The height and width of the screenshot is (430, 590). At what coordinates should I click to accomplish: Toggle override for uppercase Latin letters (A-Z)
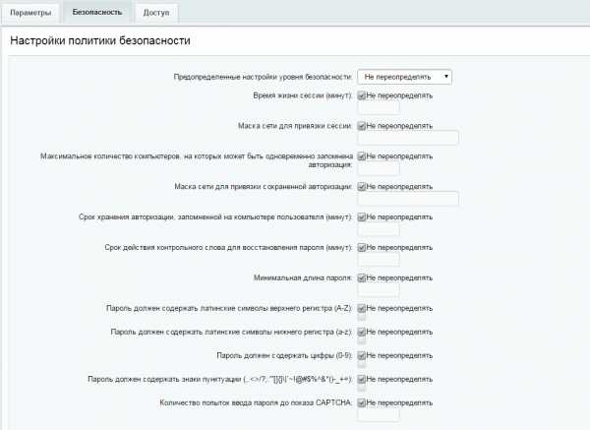[363, 308]
